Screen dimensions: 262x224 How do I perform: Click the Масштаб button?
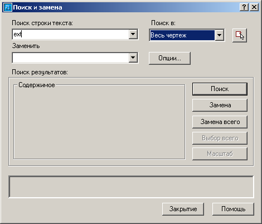coord(220,154)
